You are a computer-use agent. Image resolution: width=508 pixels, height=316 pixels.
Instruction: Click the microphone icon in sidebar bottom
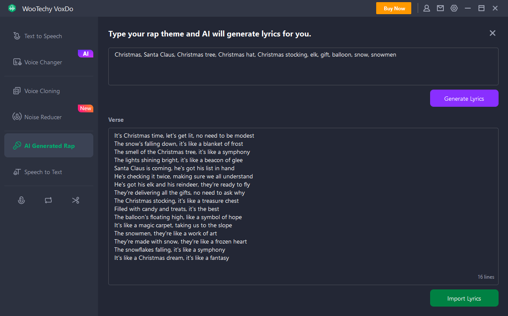(x=21, y=200)
